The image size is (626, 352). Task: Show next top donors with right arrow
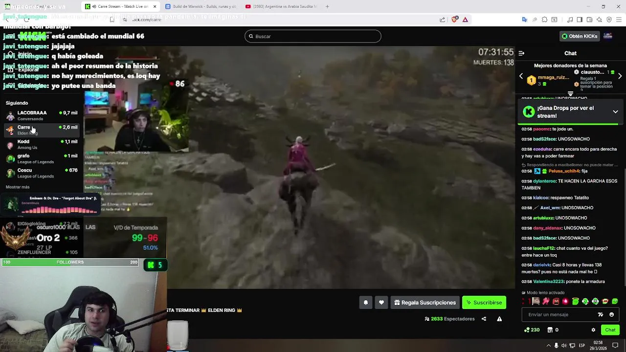click(620, 76)
